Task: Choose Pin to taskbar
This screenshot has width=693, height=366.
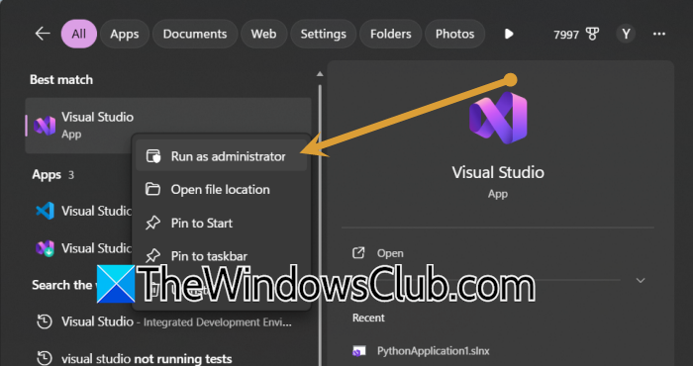Action: [x=222, y=256]
